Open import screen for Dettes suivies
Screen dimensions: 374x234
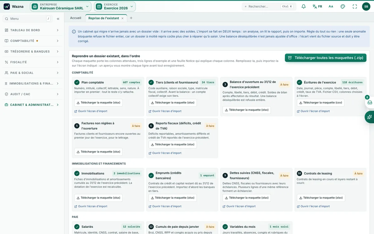coord(239,206)
